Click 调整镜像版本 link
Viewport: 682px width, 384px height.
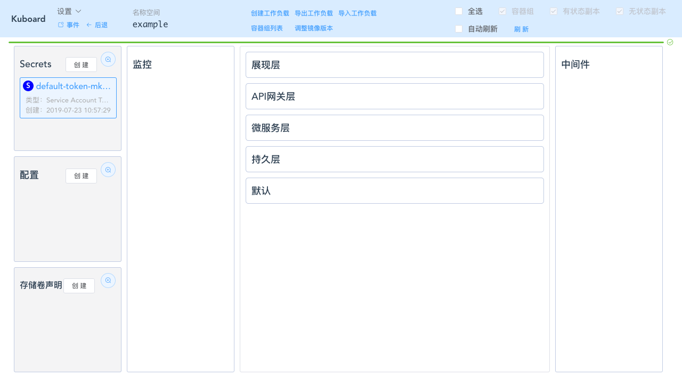pyautogui.click(x=314, y=28)
